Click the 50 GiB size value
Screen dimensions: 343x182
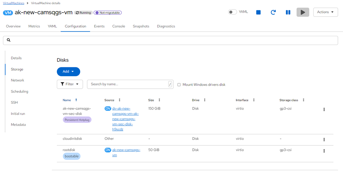pyautogui.click(x=154, y=150)
